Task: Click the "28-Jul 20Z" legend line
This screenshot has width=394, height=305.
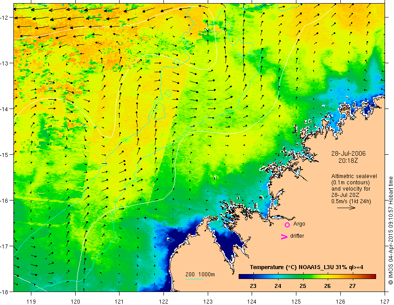Action: (345, 195)
